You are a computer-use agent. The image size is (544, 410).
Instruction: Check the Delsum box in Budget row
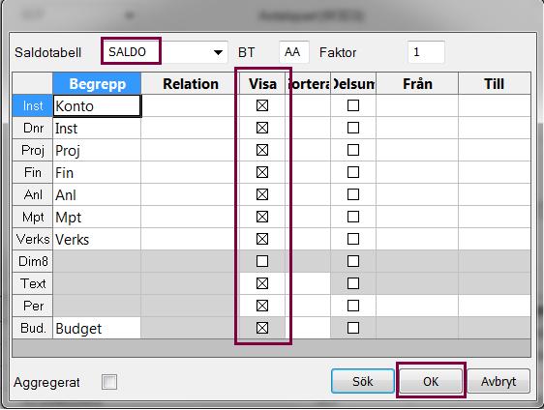coord(353,328)
